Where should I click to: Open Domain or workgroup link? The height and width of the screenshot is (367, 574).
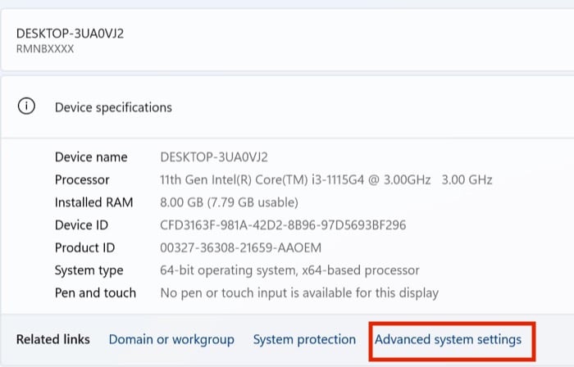point(171,340)
